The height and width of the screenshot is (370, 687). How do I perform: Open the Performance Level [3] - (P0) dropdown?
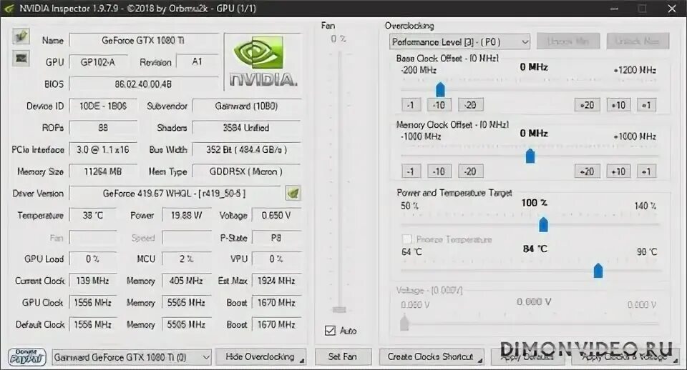click(459, 42)
